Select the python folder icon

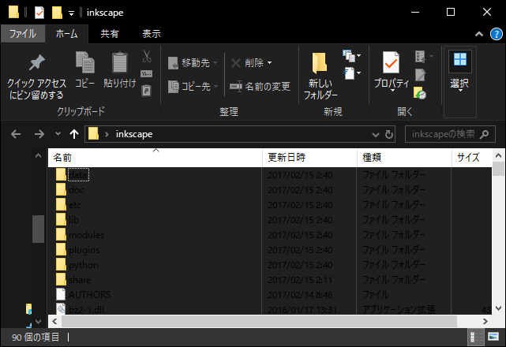(61, 265)
